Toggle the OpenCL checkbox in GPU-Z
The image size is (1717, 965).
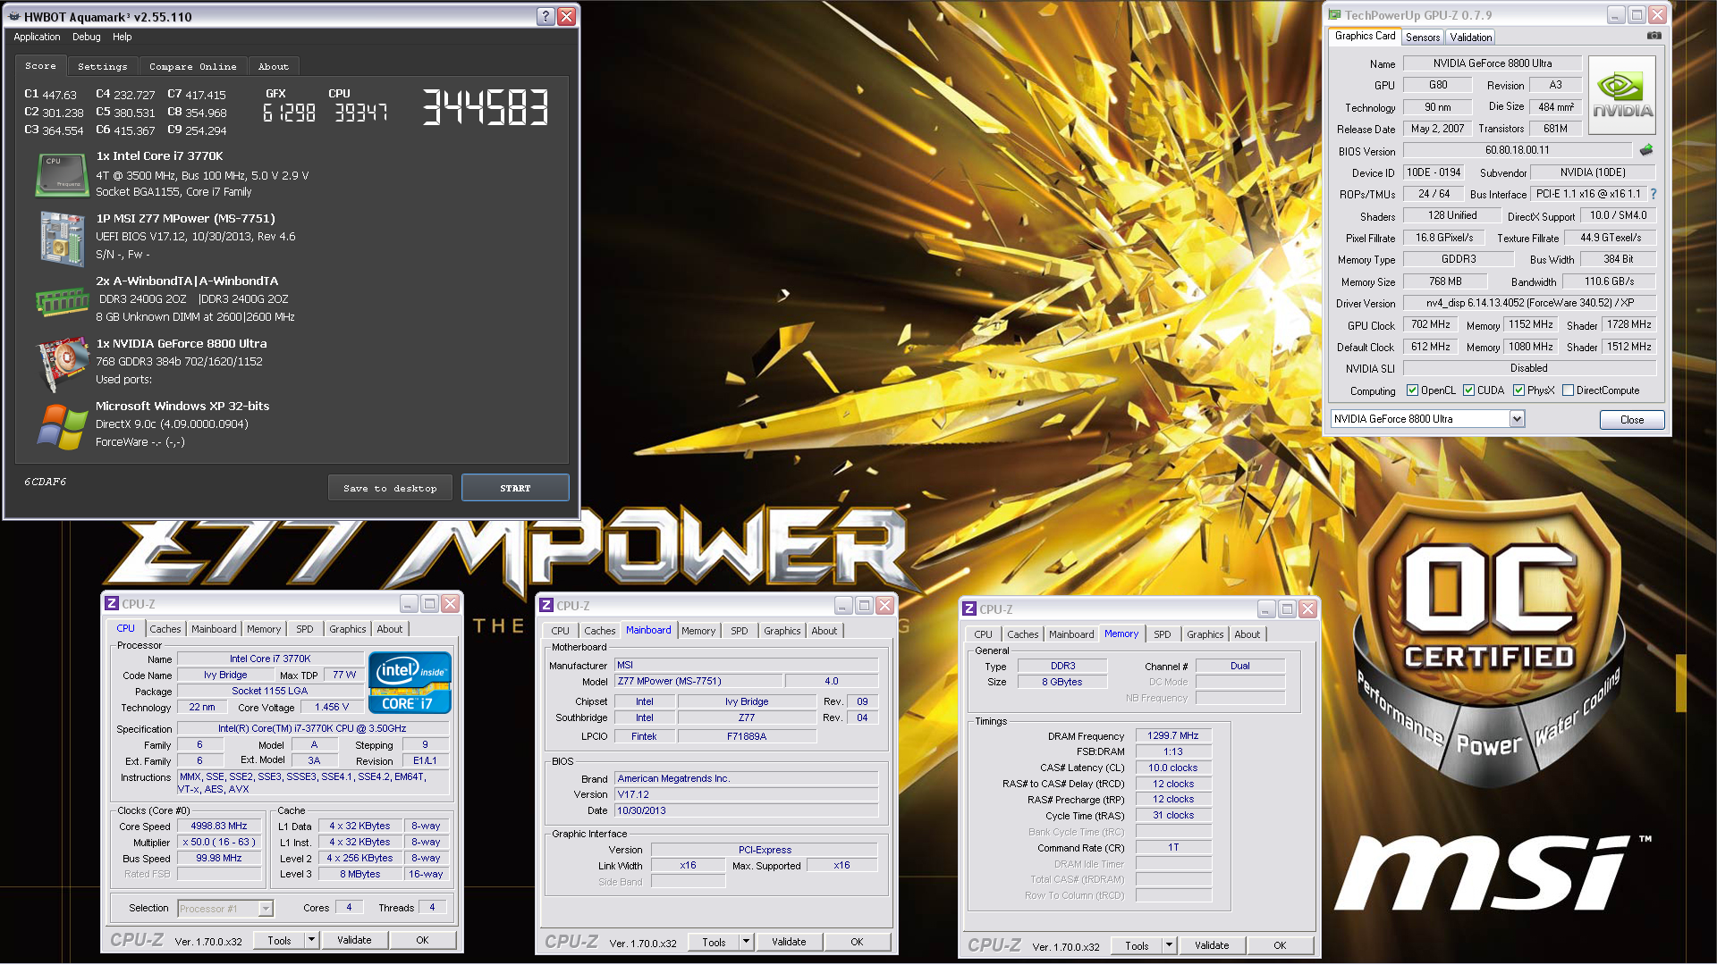coord(1413,390)
